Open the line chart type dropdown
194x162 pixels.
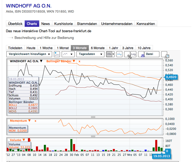[68, 54]
